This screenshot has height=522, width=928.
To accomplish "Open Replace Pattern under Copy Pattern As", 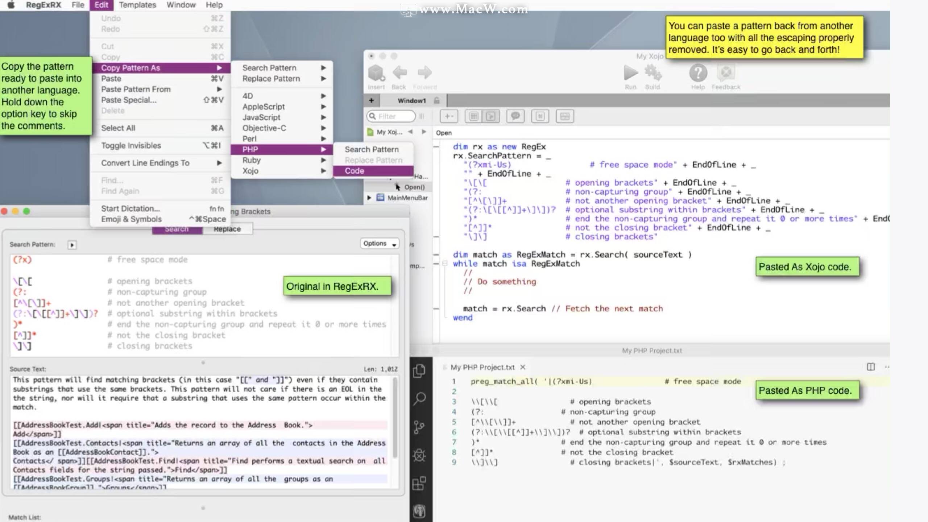I will click(x=282, y=78).
